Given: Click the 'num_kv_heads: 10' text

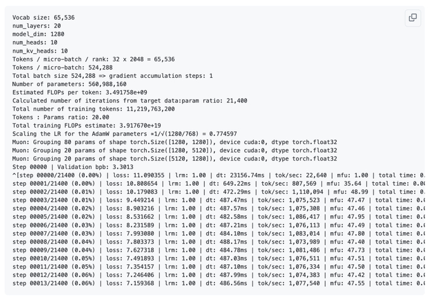Looking at the screenshot, I should tap(40, 51).
